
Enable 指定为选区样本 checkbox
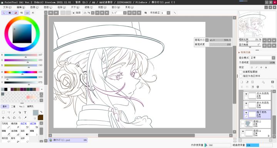click(240, 76)
